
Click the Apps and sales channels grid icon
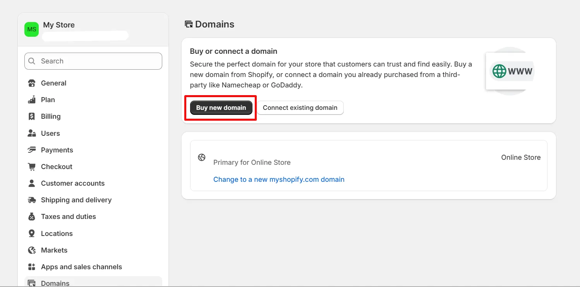click(x=32, y=267)
